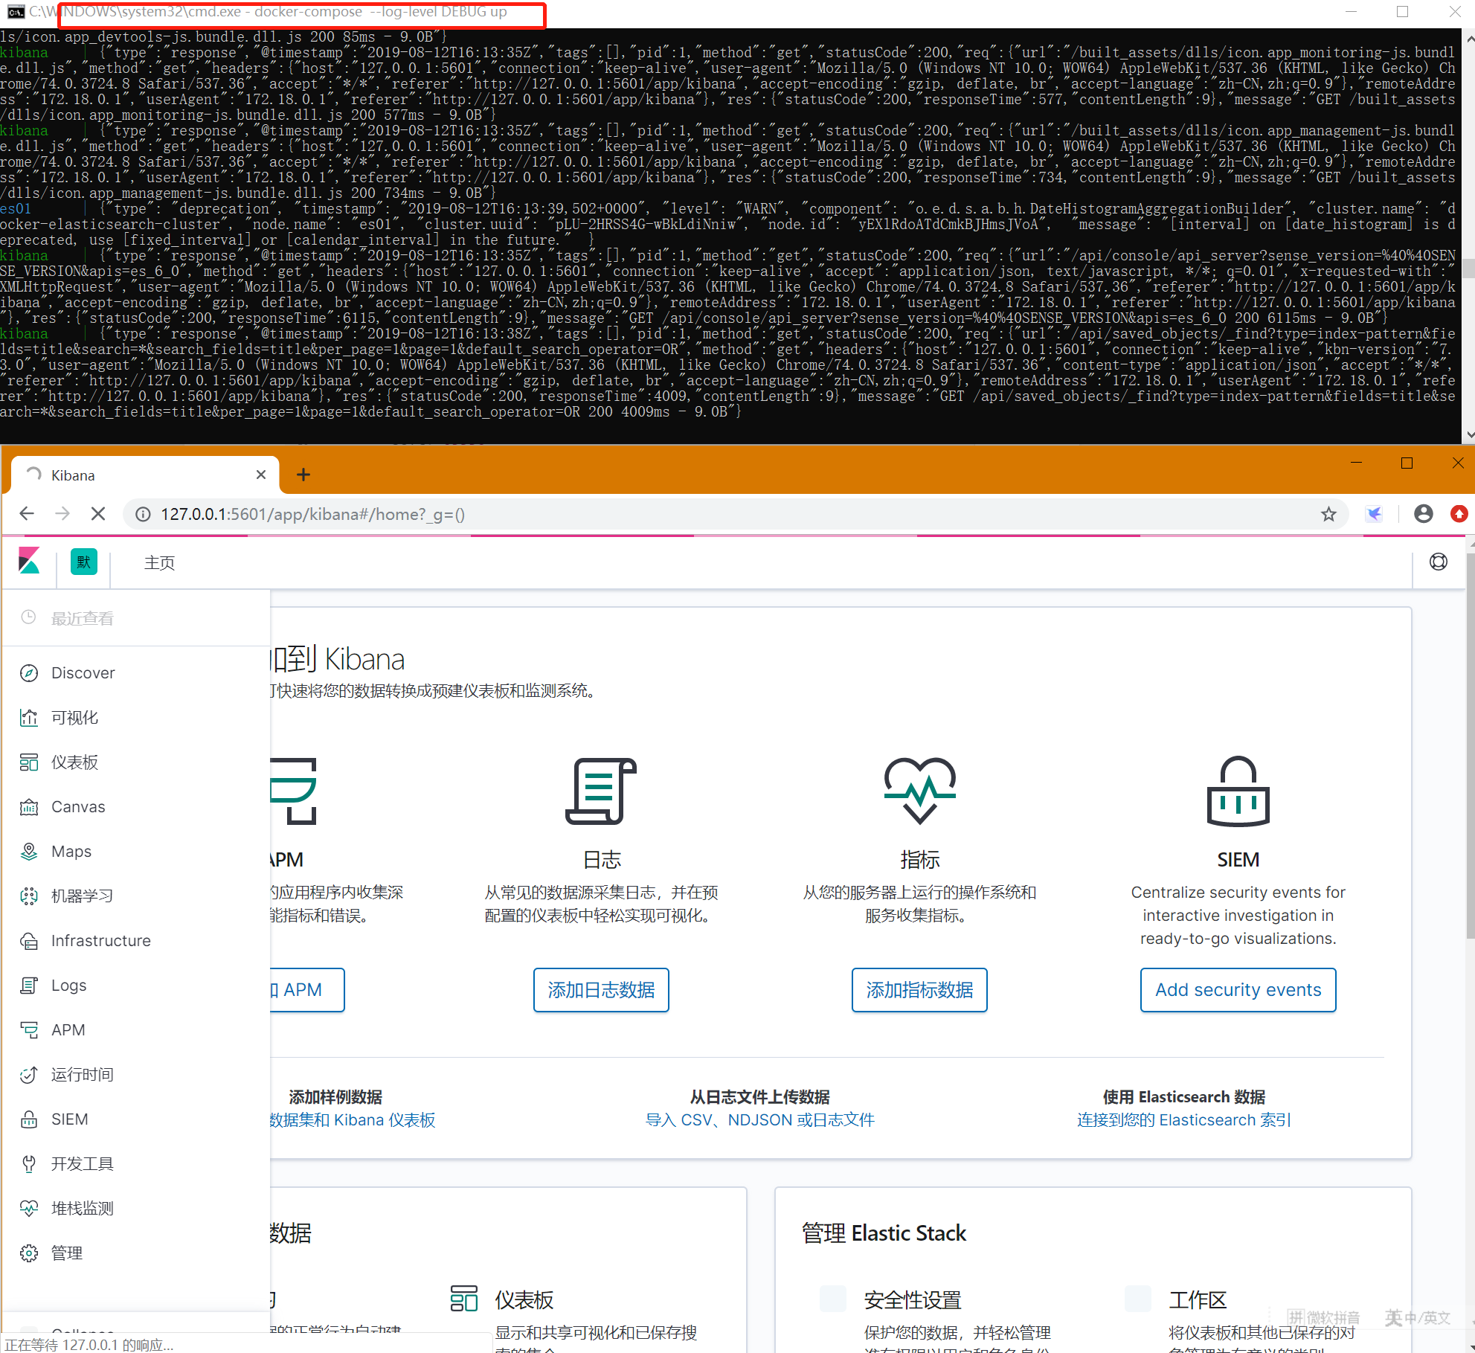
Task: Open 导入 CSV、NDJSON 或日志文件 link
Action: [759, 1120]
